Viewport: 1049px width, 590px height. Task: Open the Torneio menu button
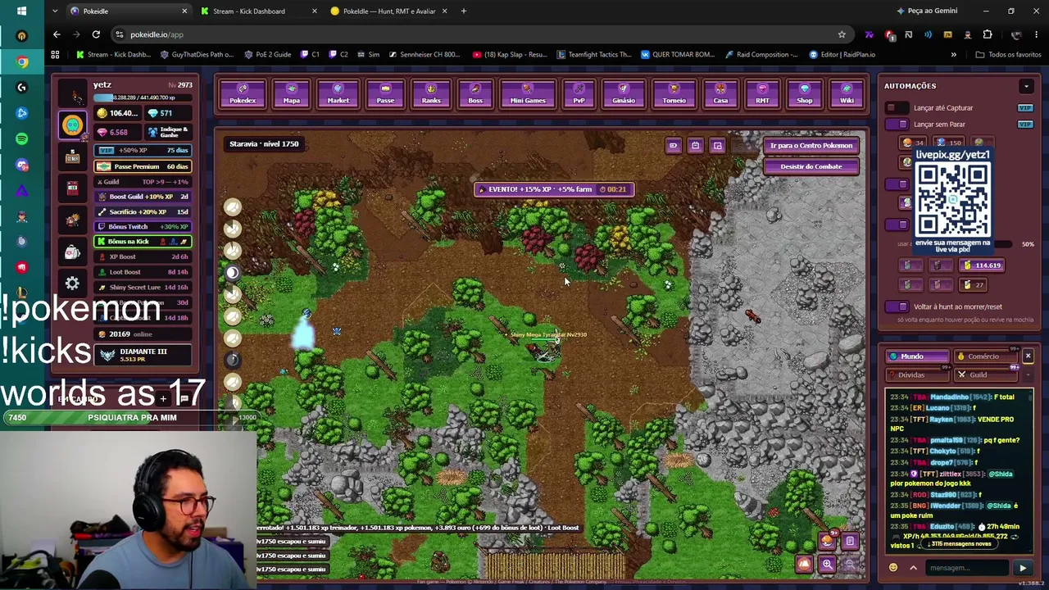click(x=674, y=94)
